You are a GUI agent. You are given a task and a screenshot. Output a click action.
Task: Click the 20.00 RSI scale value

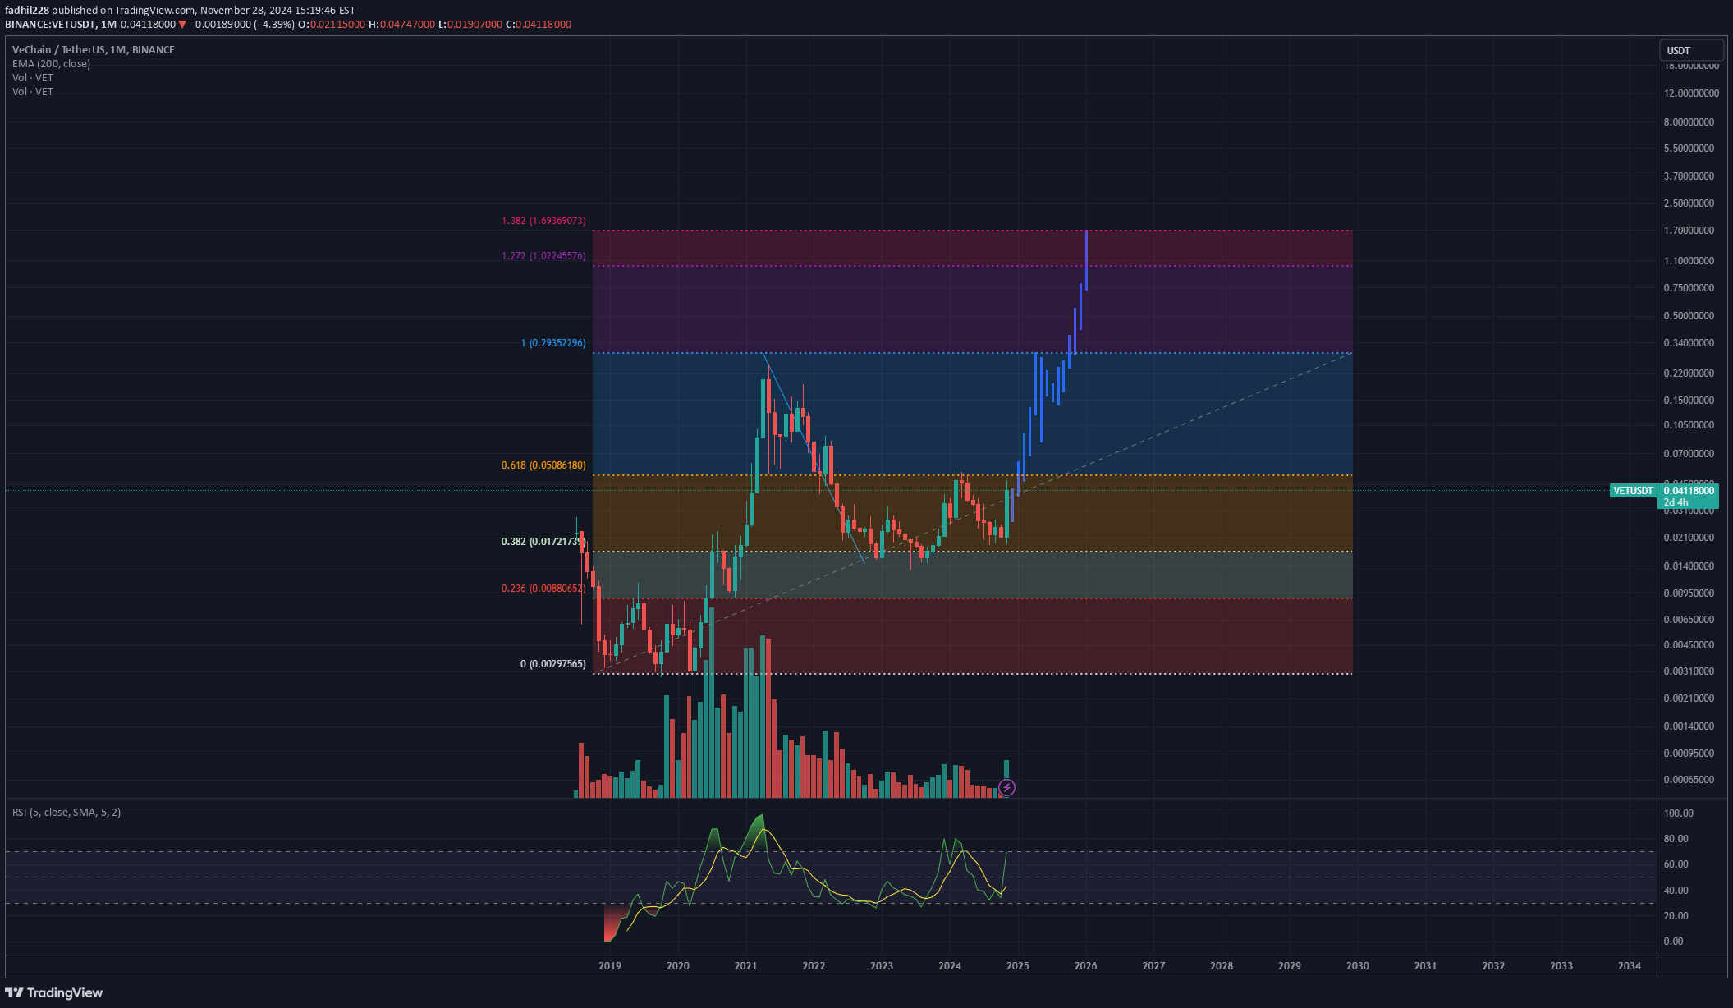pos(1676,916)
